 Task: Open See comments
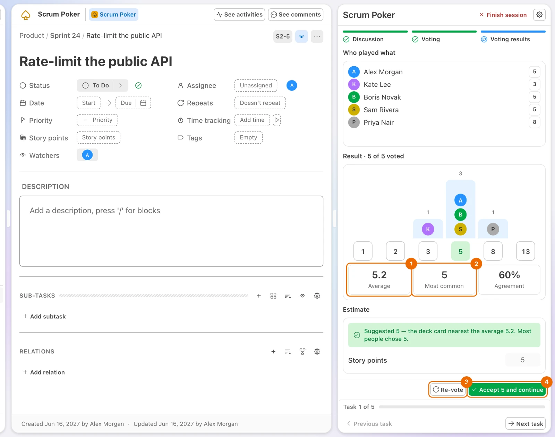[x=296, y=15]
